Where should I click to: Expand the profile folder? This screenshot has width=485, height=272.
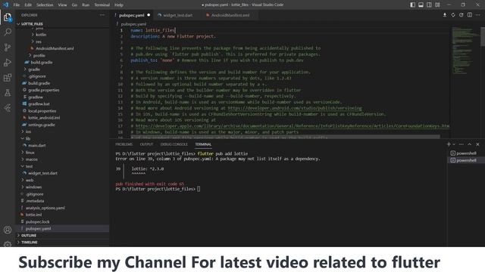click(x=39, y=55)
